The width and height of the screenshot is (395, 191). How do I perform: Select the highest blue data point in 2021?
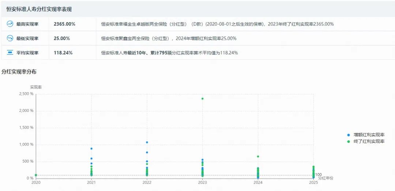[91, 148]
